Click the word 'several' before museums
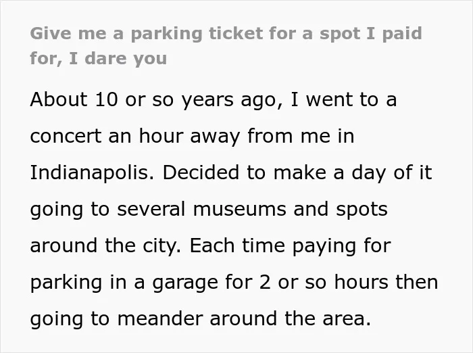The width and height of the screenshot is (473, 353). (151, 209)
